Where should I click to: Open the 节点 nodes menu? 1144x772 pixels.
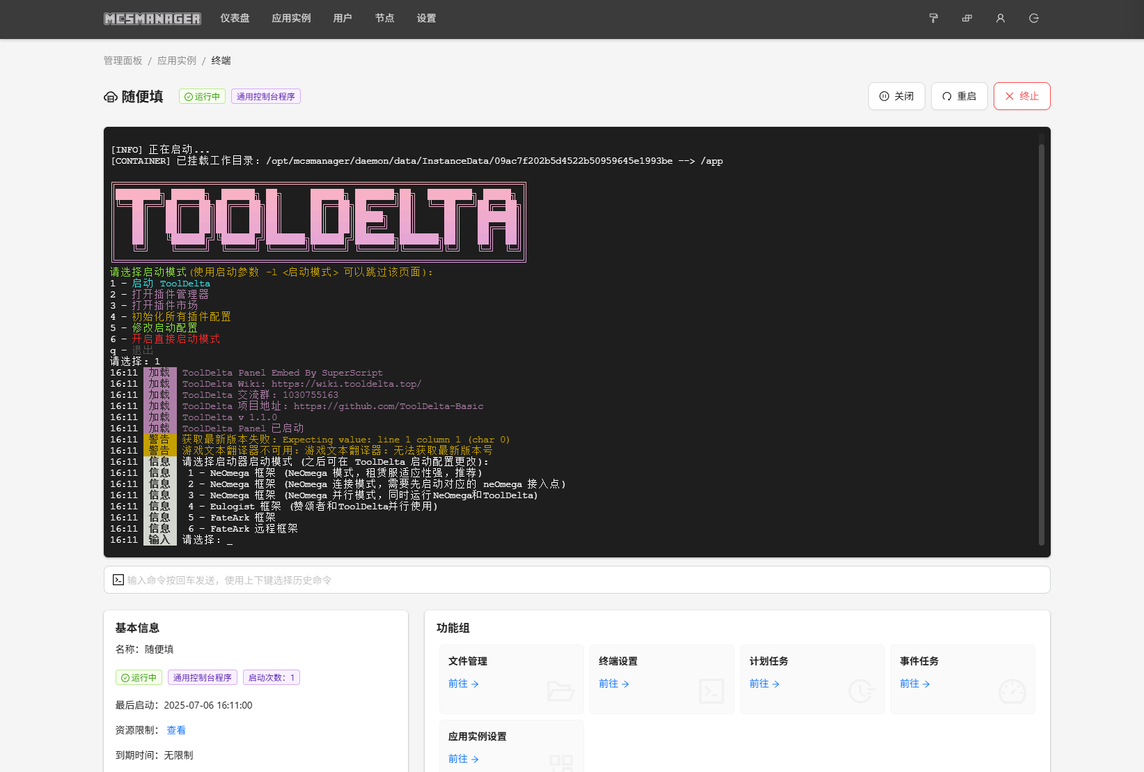384,18
